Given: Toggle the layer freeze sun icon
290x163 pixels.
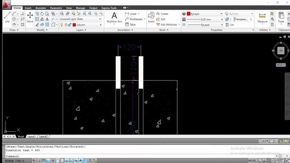Looking at the screenshot, I should click(x=66, y=24).
